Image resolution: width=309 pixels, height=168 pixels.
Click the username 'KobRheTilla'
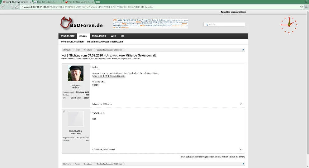[76, 131]
